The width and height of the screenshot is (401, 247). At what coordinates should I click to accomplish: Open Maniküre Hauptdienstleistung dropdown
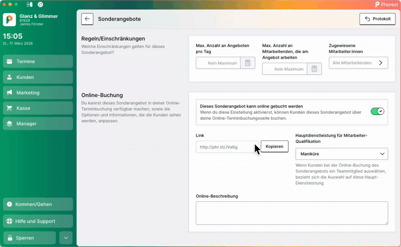click(x=342, y=154)
